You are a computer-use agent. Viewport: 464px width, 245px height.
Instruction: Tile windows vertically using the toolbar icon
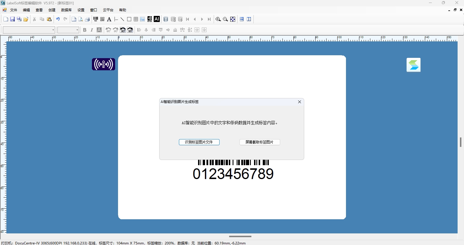(249, 19)
